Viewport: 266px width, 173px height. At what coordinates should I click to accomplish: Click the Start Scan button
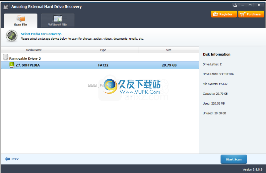tap(233, 159)
